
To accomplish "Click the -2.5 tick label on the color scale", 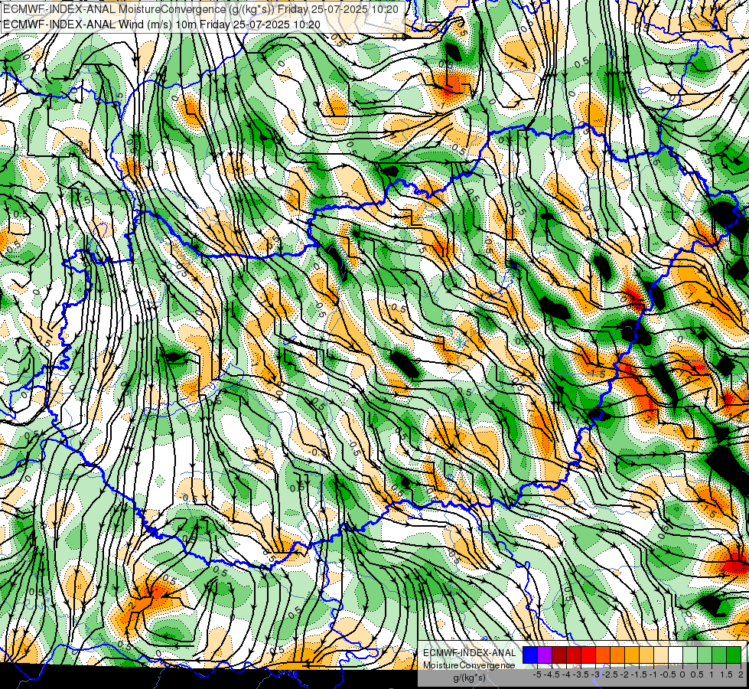I will click(610, 674).
